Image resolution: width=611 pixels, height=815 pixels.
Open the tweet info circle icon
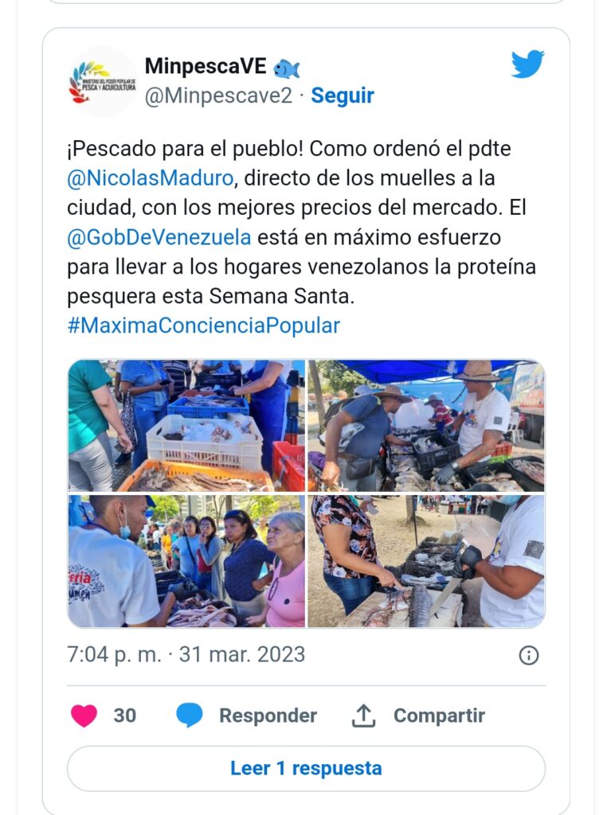pyautogui.click(x=529, y=655)
